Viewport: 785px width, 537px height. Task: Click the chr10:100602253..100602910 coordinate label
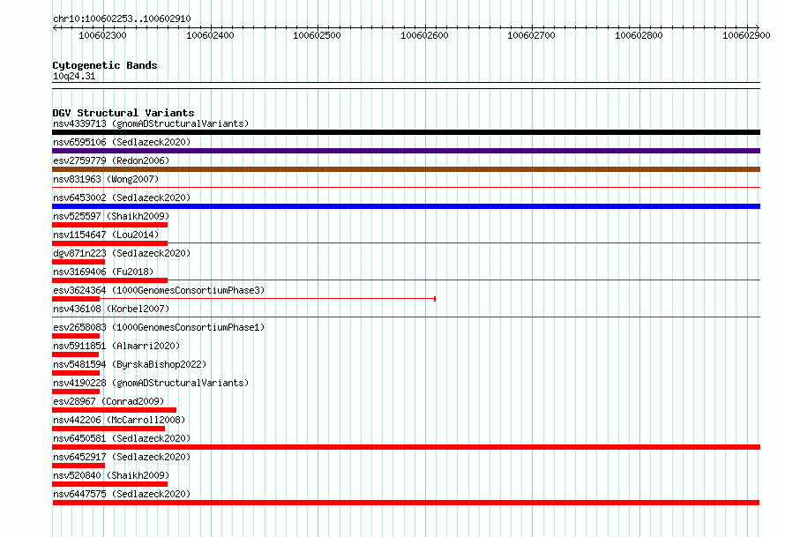pyautogui.click(x=122, y=19)
